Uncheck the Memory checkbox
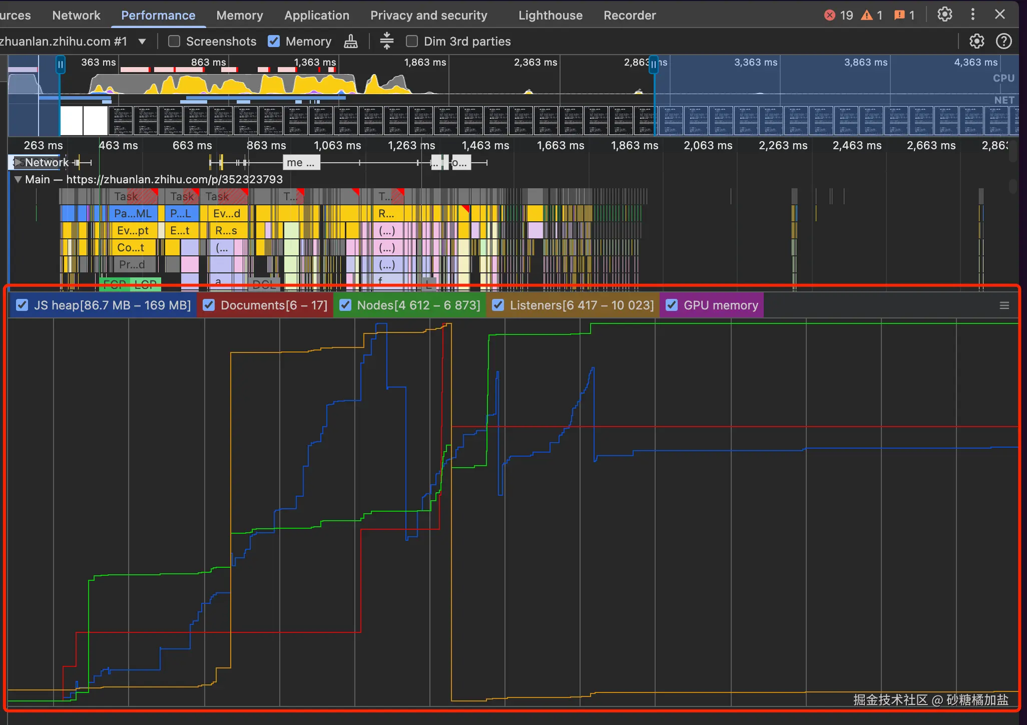Screen dimensions: 1027x725 (x=274, y=41)
